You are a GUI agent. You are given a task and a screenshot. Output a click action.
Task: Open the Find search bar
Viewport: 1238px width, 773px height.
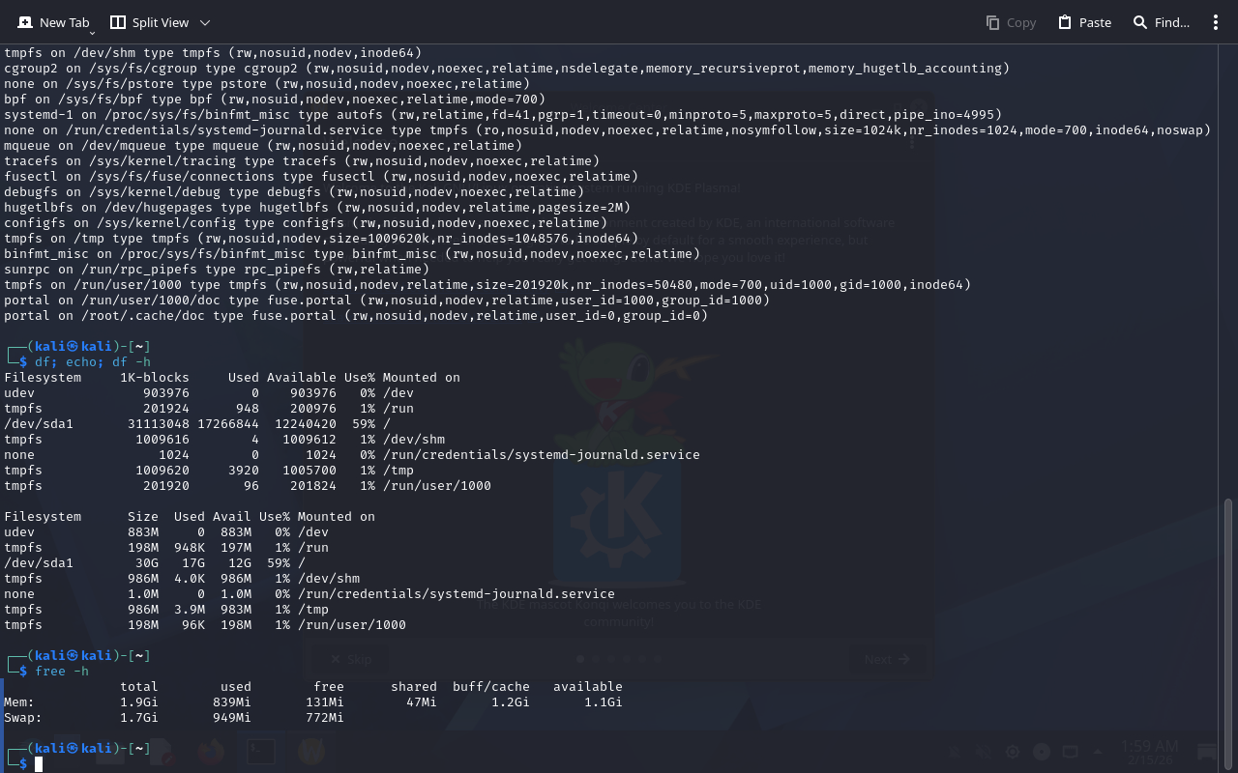pos(1161,22)
